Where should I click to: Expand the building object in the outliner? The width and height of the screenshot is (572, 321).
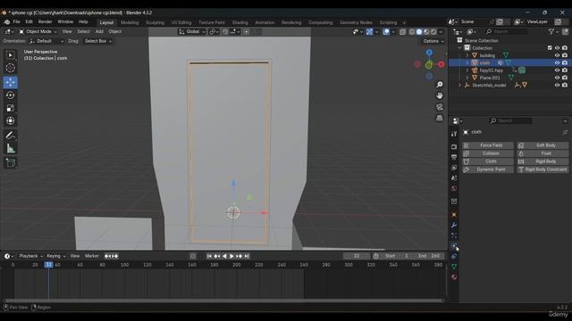pos(467,55)
